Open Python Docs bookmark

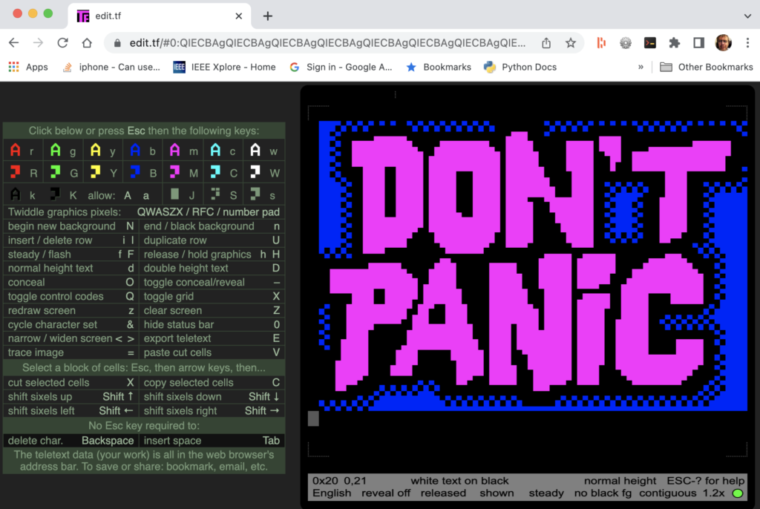[520, 67]
